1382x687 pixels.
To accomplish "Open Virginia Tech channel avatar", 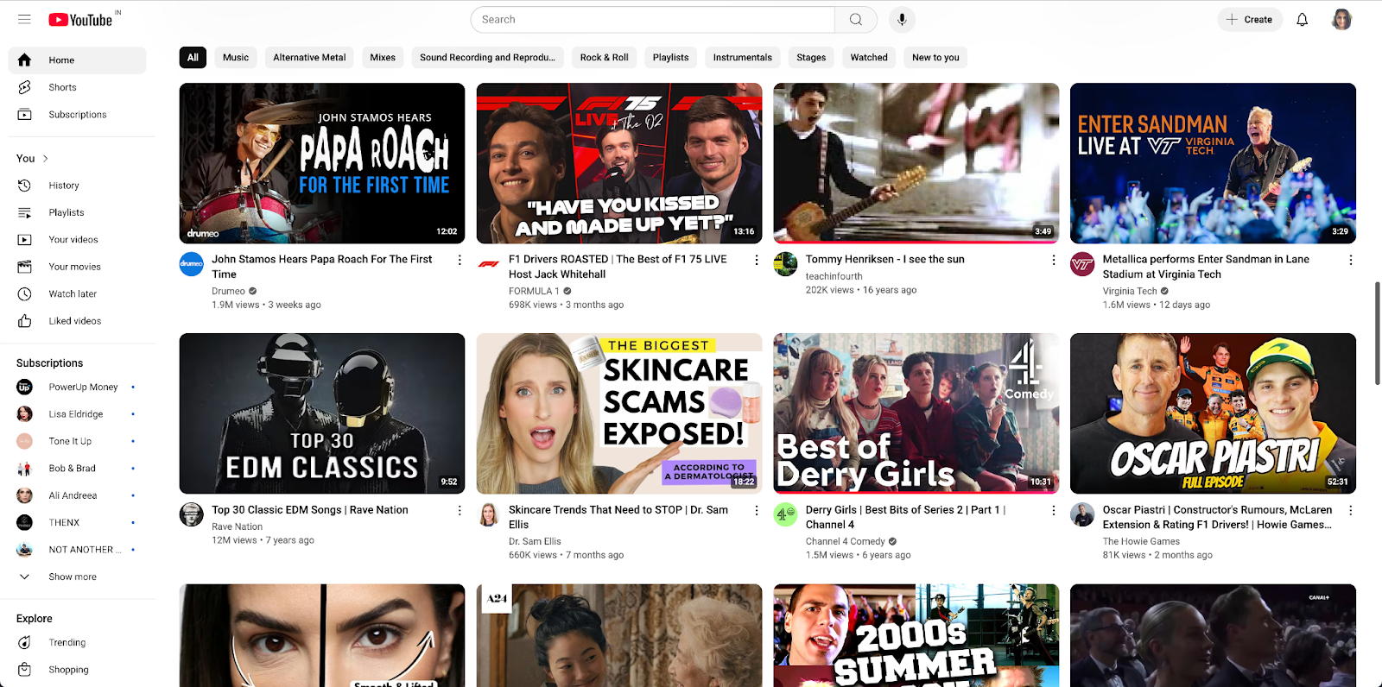I will [x=1082, y=264].
